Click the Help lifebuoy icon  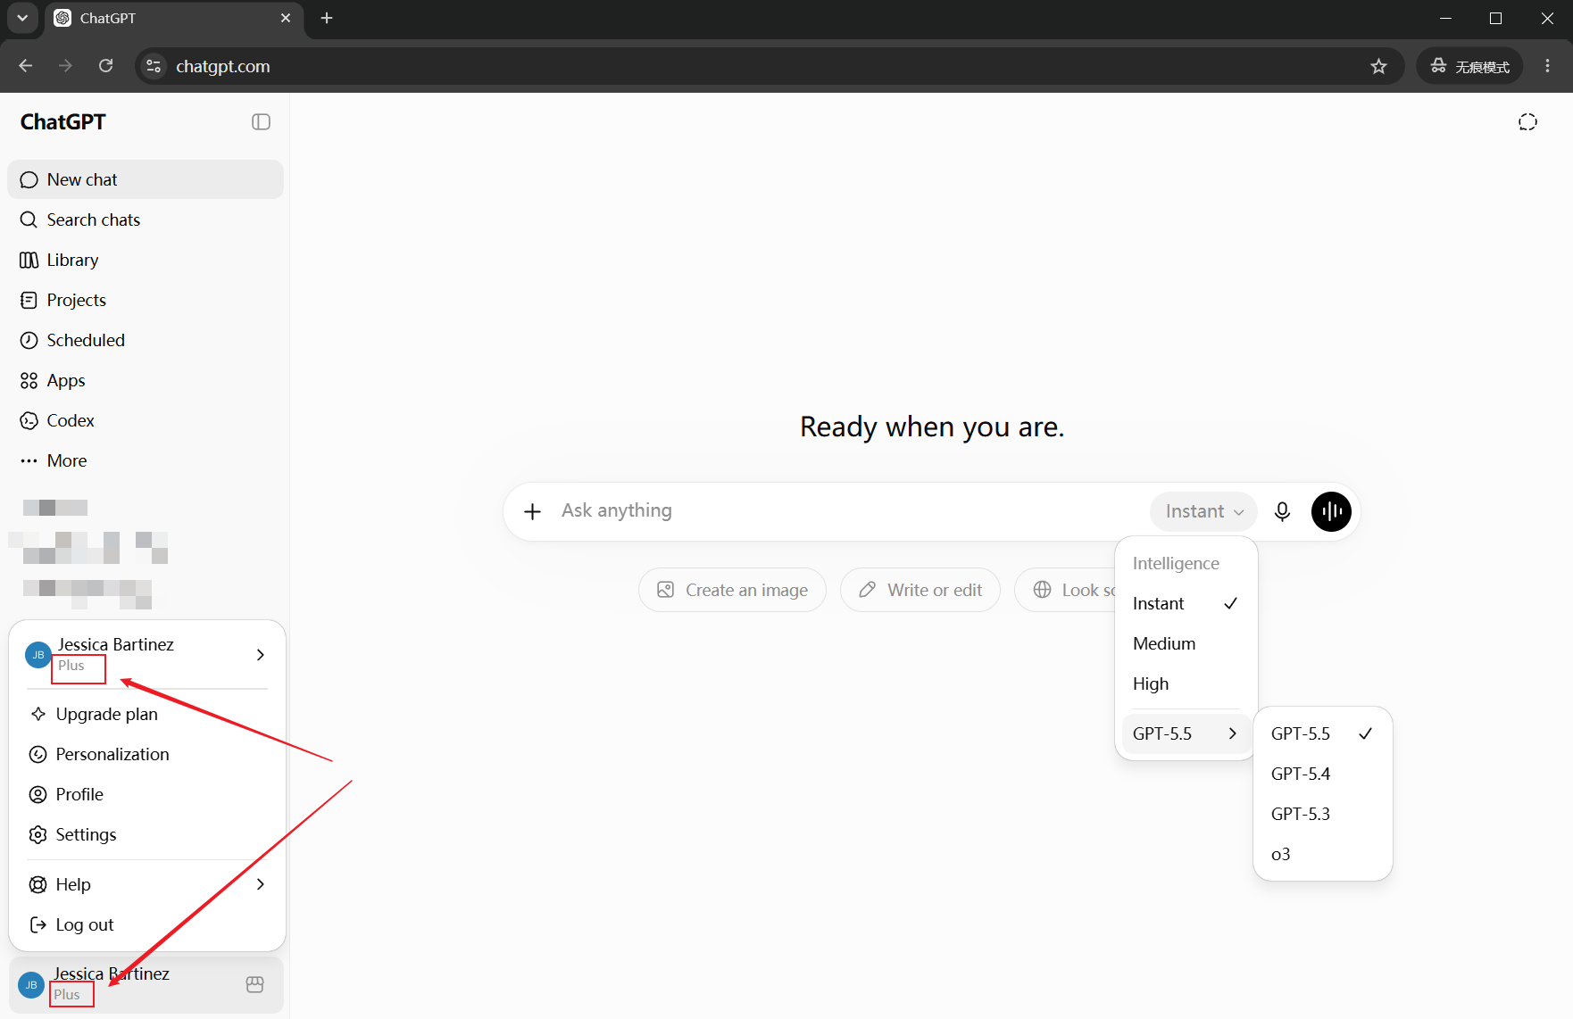(38, 885)
